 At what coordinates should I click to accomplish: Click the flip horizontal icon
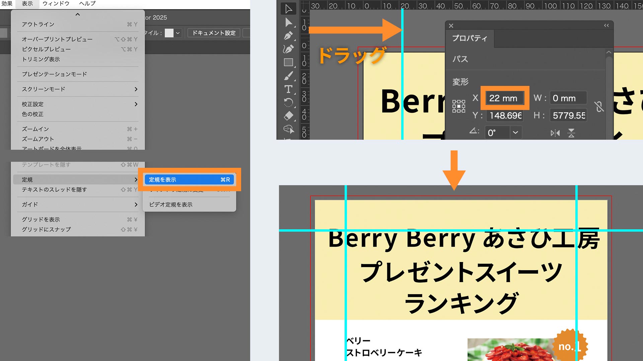click(x=555, y=133)
